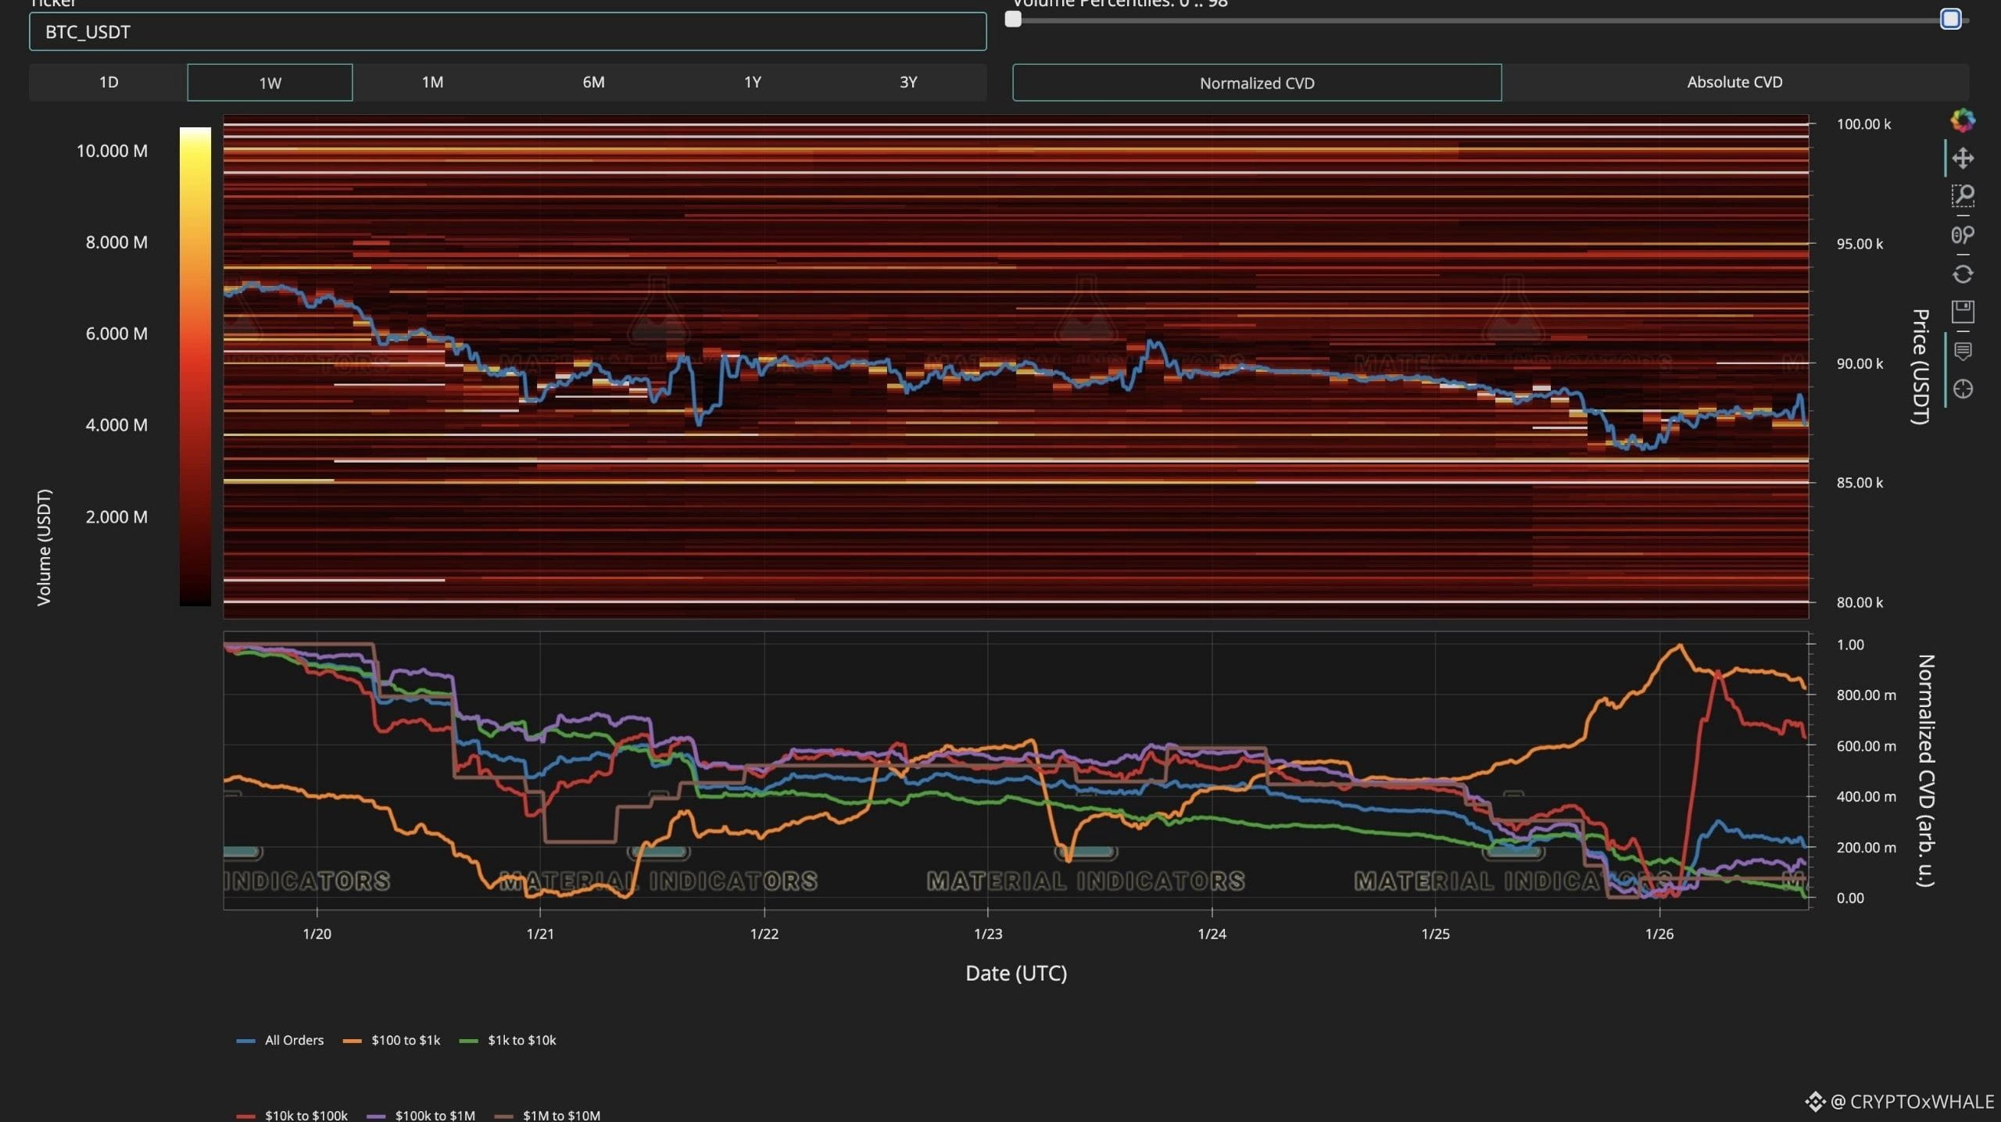Switch to Absolute CVD mode
Viewport: 2001px width, 1122px height.
(x=1734, y=82)
